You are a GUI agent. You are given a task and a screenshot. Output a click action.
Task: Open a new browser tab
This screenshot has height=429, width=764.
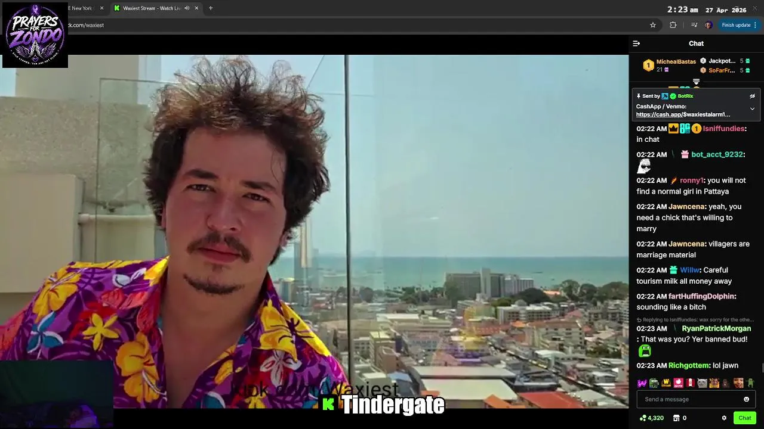[211, 8]
